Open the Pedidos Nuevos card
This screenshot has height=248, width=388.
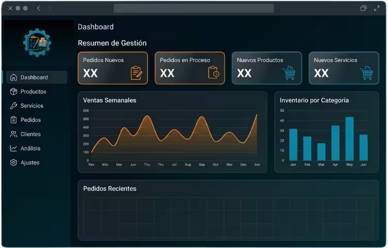tap(113, 68)
